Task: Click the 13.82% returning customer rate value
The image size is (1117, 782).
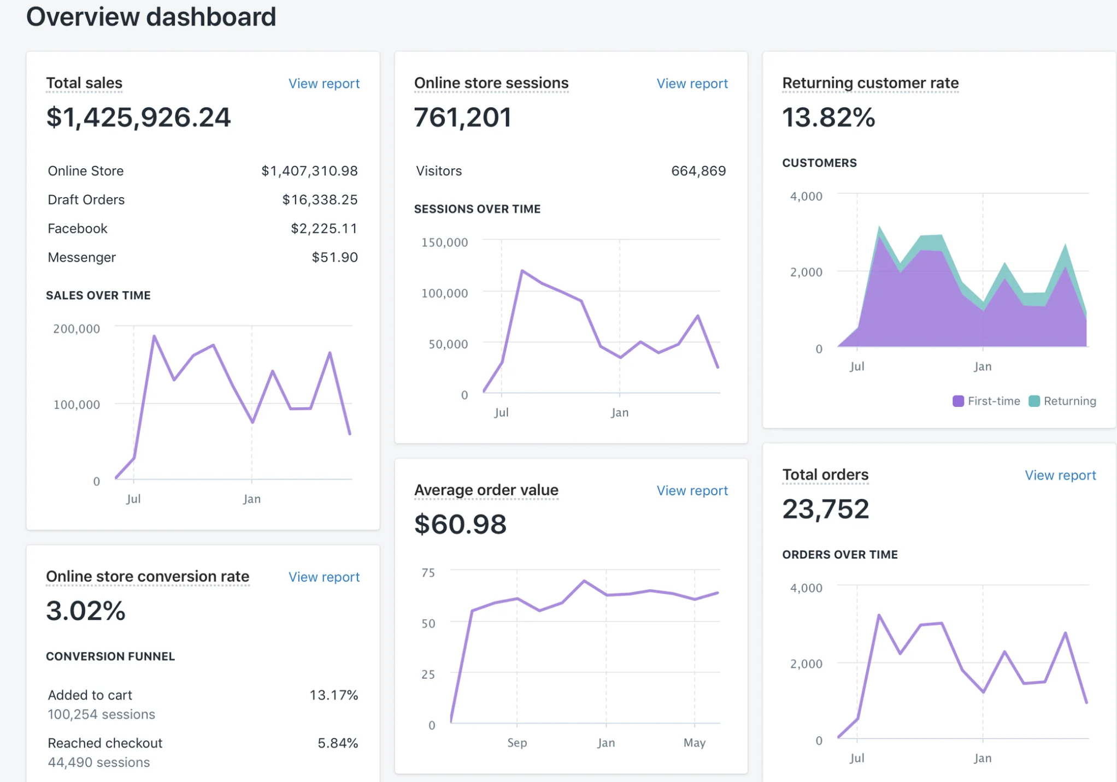Action: coord(828,117)
